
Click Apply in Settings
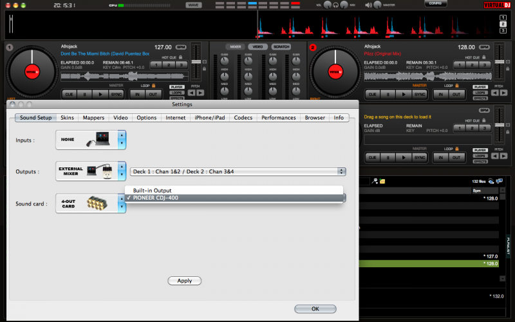pyautogui.click(x=185, y=281)
